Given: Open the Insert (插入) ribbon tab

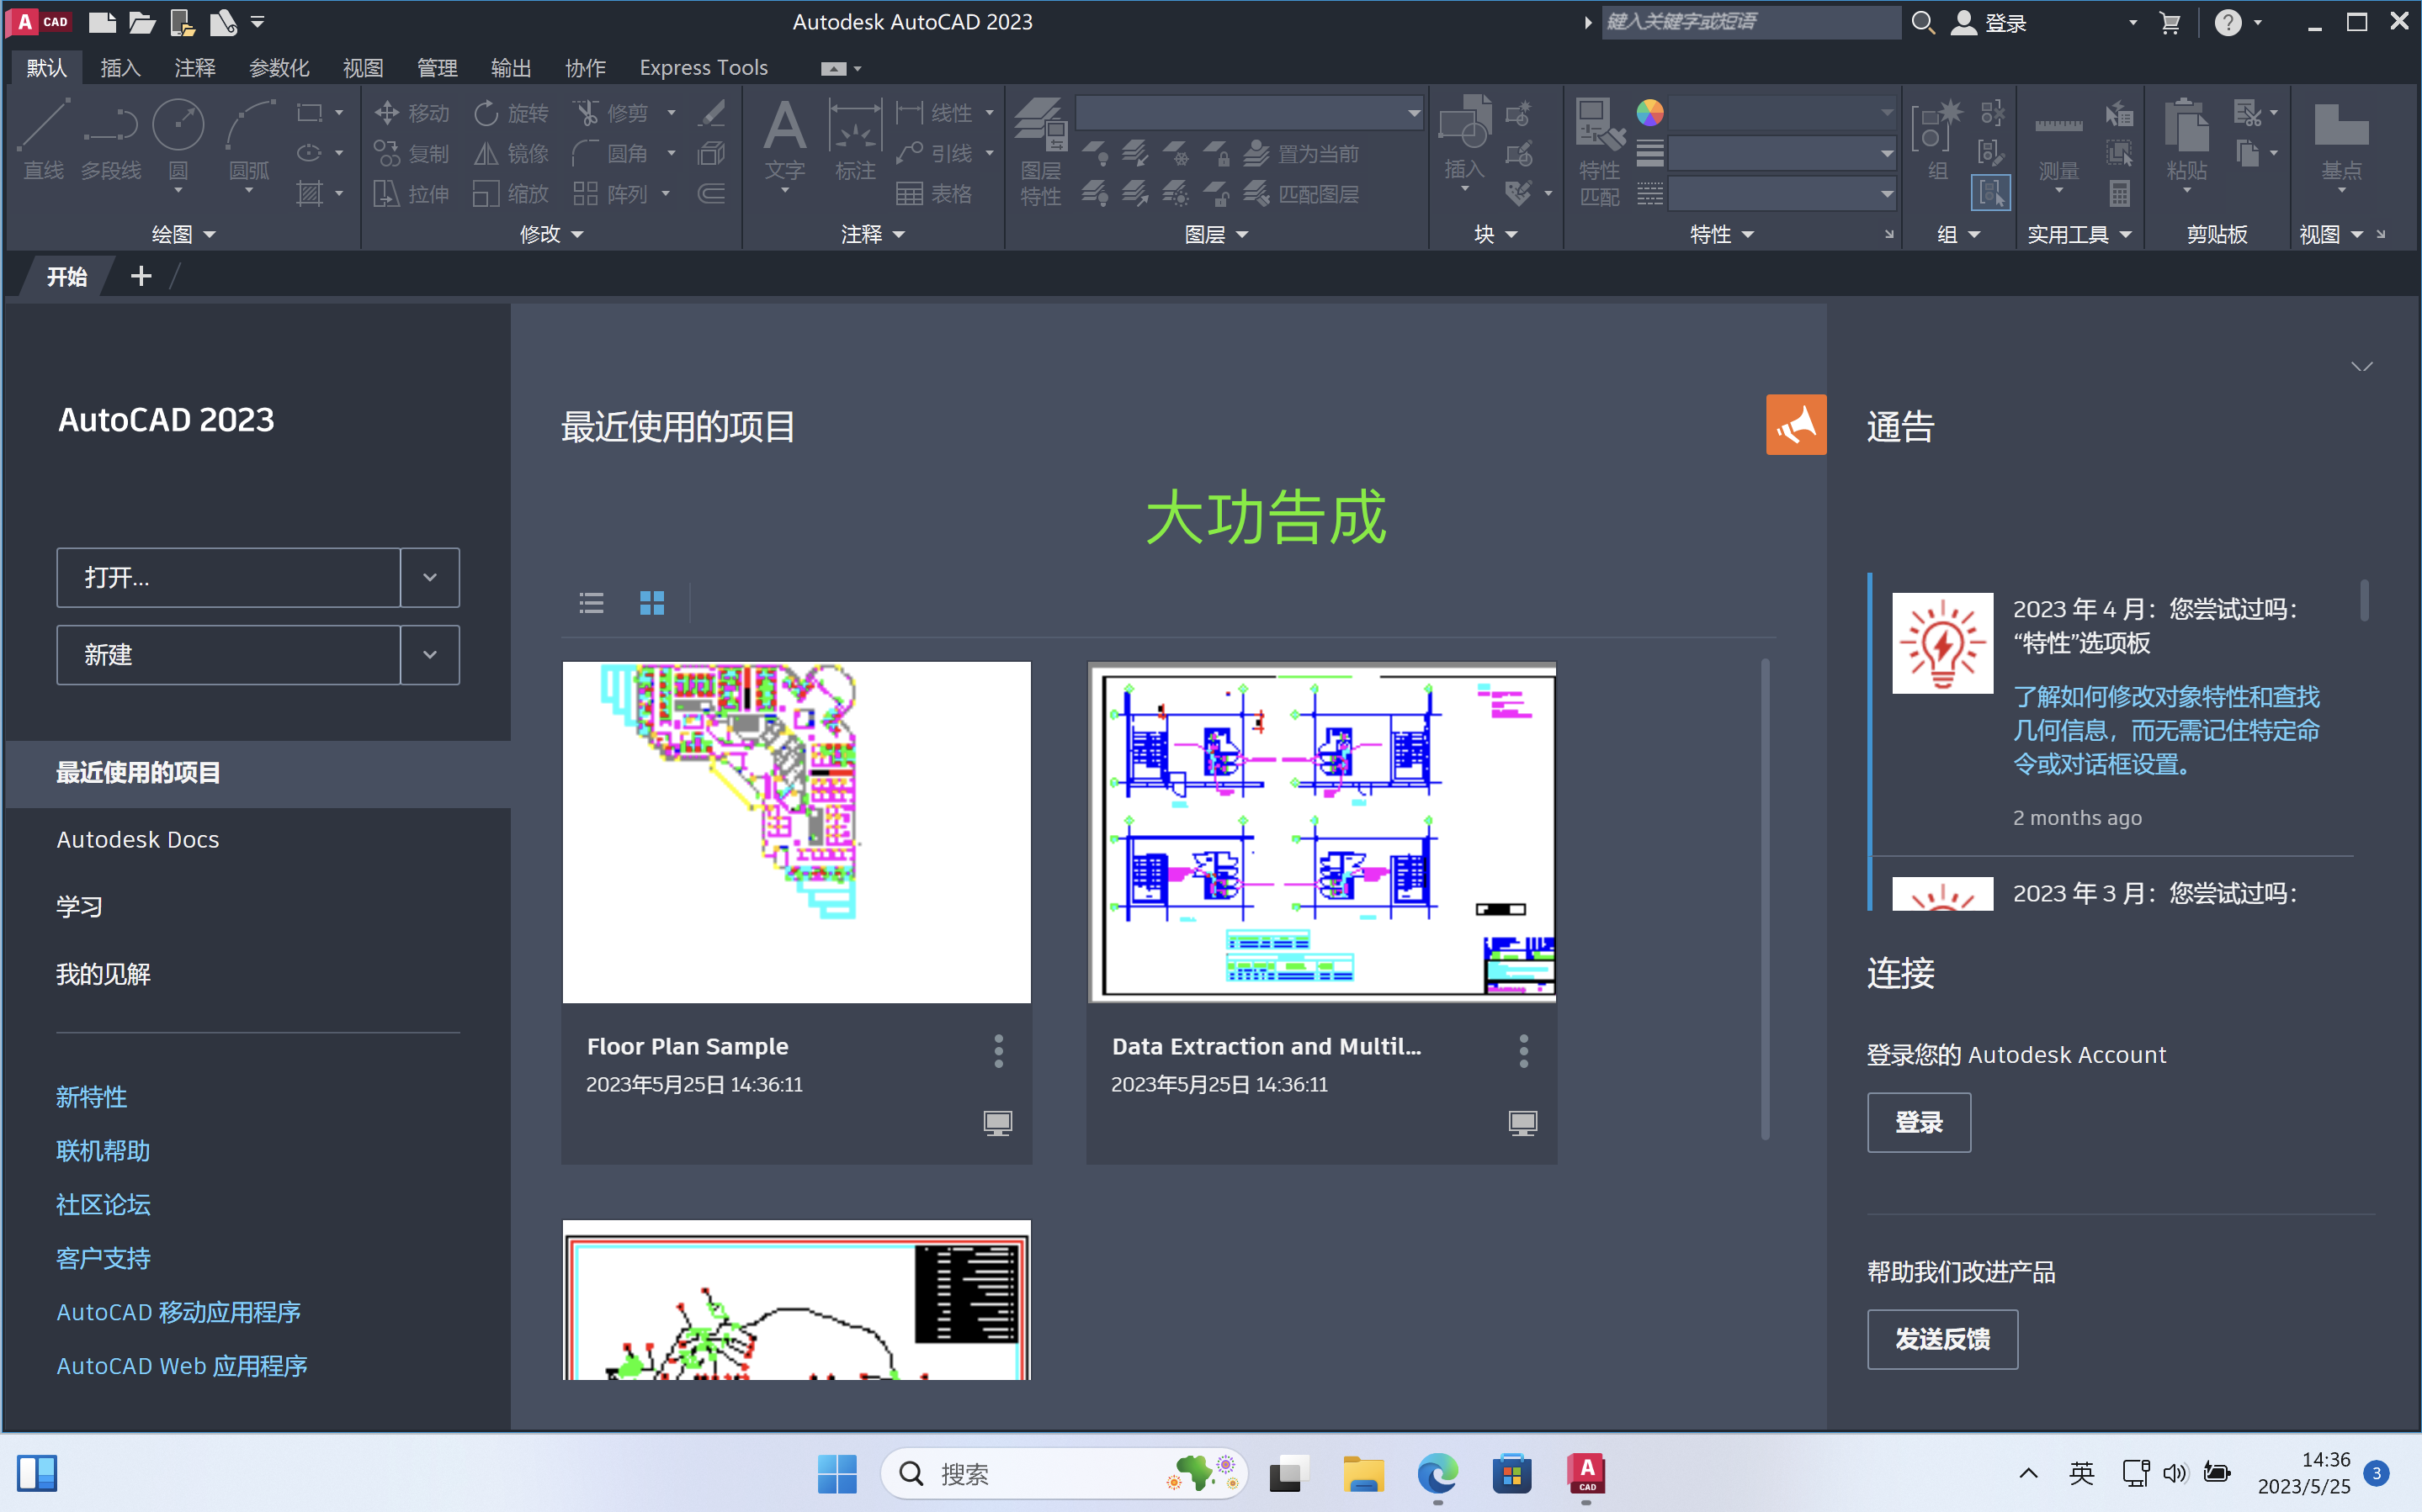Looking at the screenshot, I should 120,67.
